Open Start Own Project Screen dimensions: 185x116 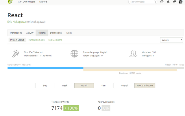[x=26, y=2]
